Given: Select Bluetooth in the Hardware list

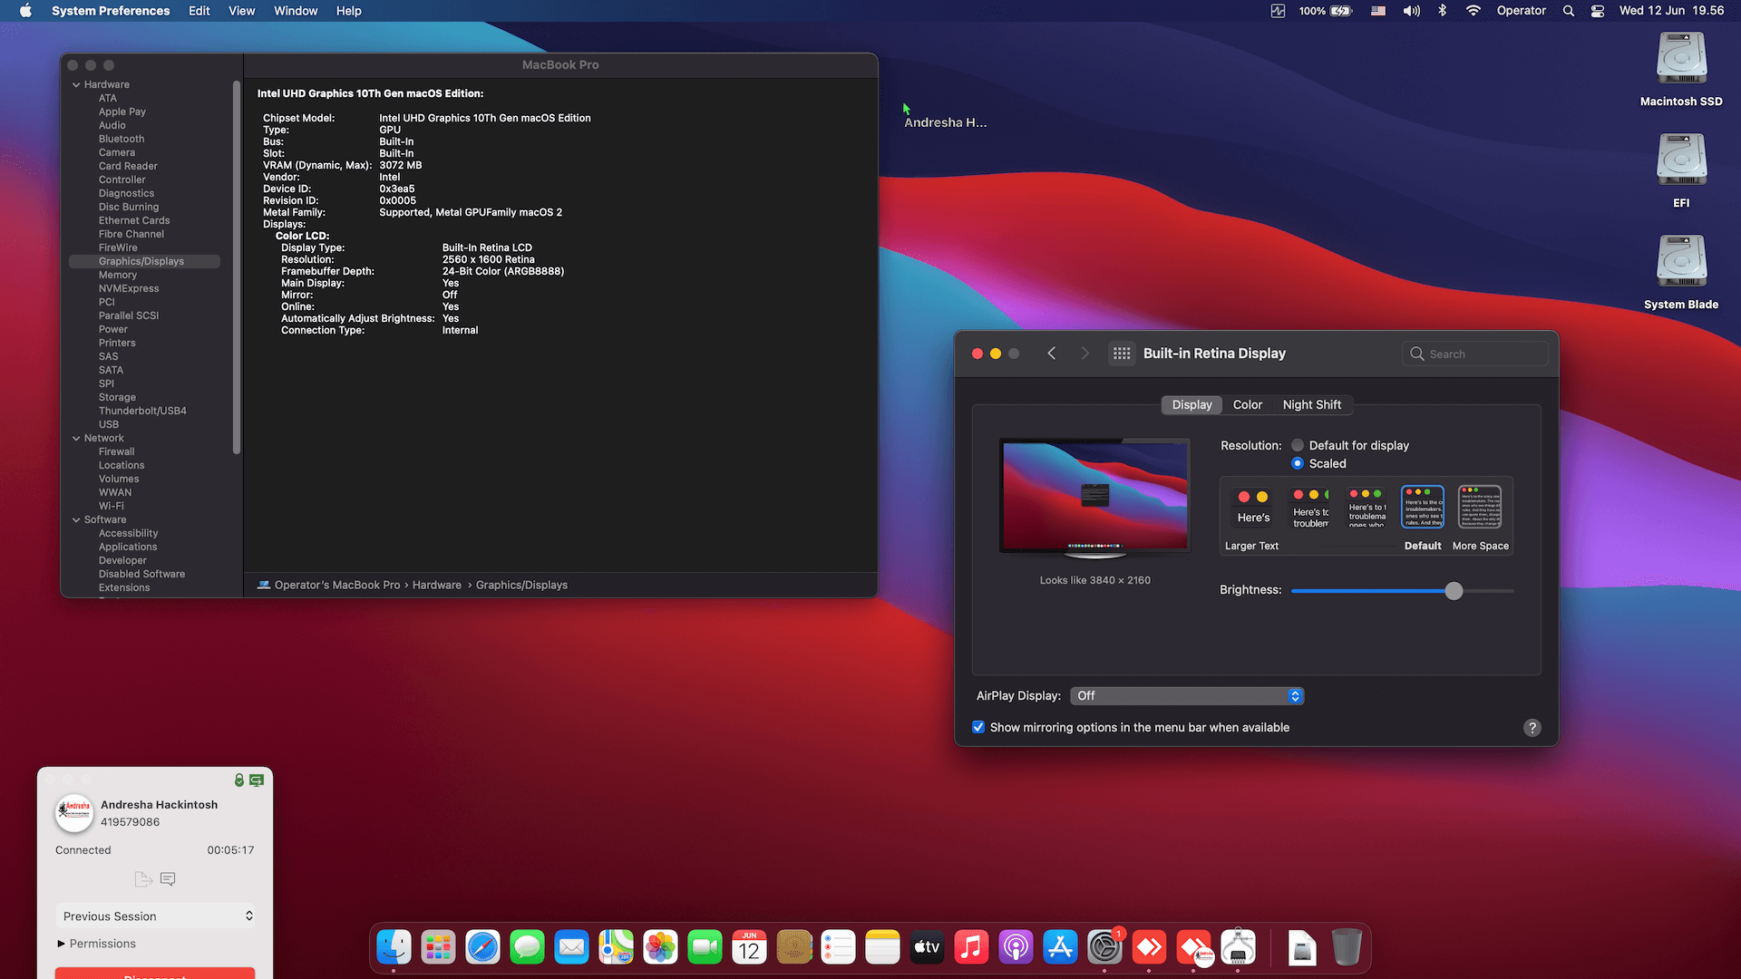Looking at the screenshot, I should pos(122,139).
